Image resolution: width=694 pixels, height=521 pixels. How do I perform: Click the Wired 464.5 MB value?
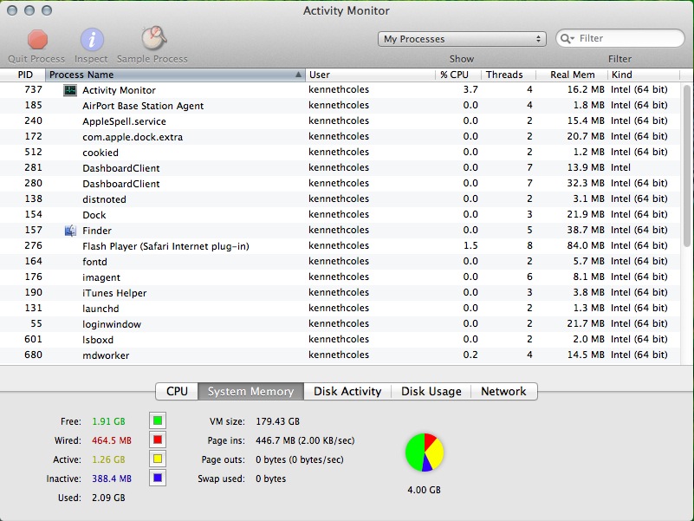112,440
